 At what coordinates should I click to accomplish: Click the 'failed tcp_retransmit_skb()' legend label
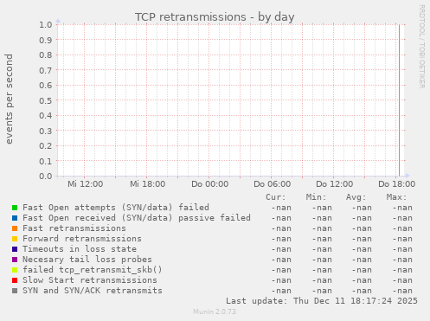click(93, 270)
